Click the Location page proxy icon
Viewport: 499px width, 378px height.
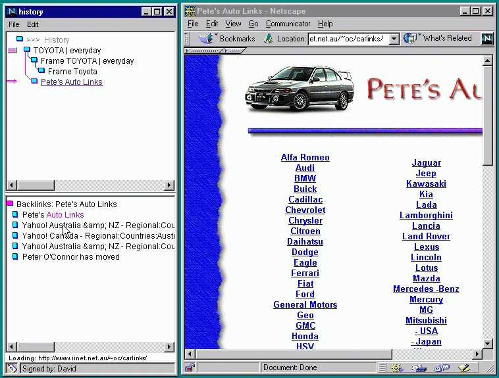pyautogui.click(x=268, y=39)
